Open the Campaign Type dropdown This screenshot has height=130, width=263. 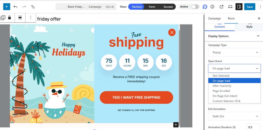[x=234, y=52]
